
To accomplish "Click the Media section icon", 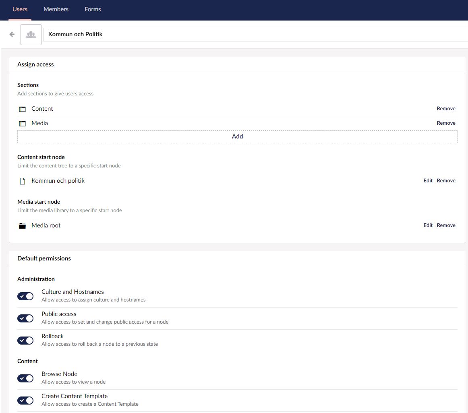I will click(22, 123).
